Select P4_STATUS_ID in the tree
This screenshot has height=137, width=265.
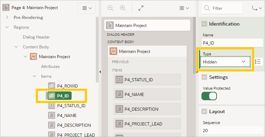pos(71,106)
